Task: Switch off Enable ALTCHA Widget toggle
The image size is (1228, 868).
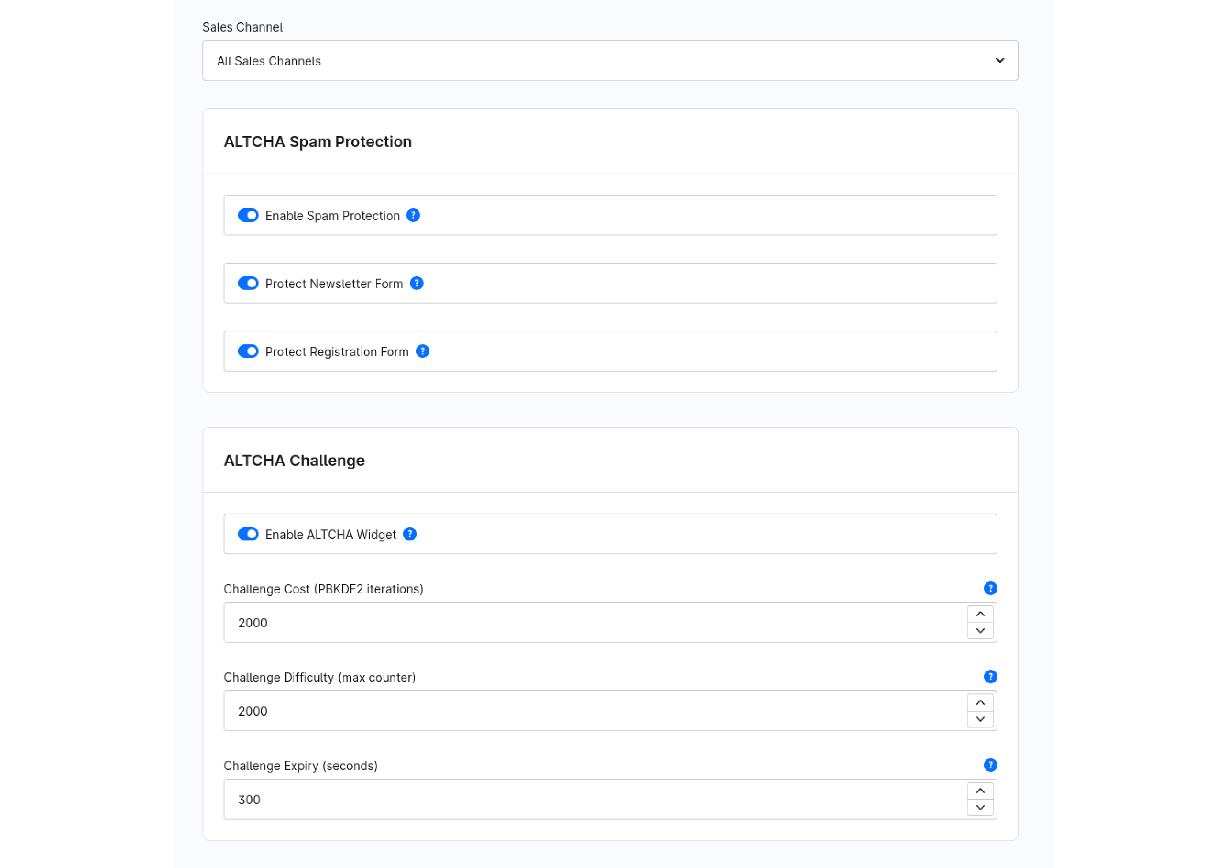Action: (x=248, y=534)
